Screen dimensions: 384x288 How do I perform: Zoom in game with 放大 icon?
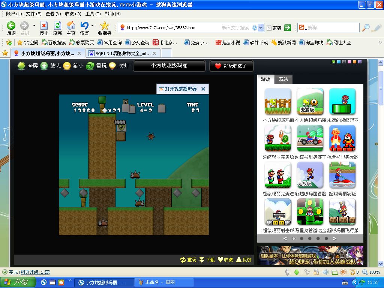point(44,66)
